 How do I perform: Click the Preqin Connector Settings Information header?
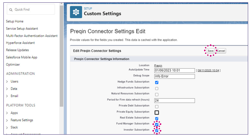[x=101, y=59]
